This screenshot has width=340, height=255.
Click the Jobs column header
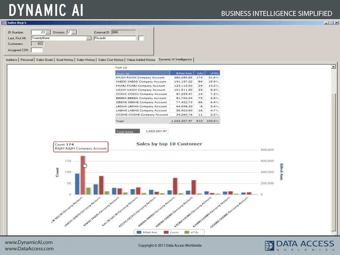pos(199,73)
